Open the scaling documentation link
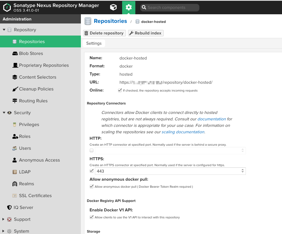282x234 pixels. pyautogui.click(x=183, y=132)
